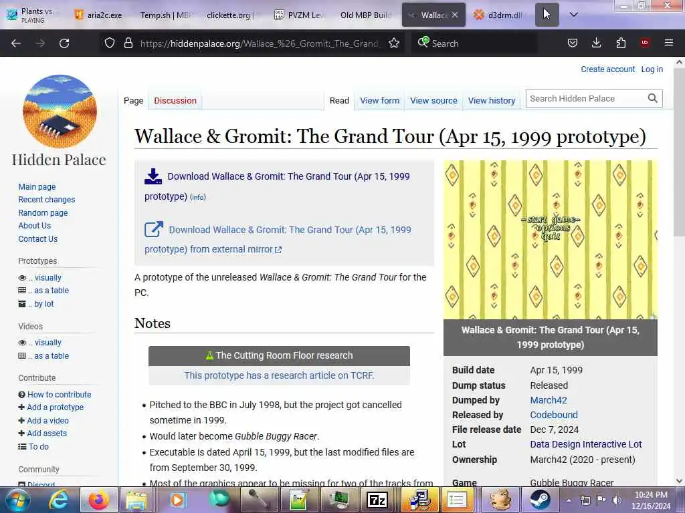The width and height of the screenshot is (685, 513).
Task: Go to Main page in sidebar
Action: point(37,187)
